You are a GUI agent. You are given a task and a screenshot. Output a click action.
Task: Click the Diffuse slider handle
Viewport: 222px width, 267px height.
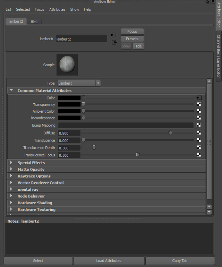click(170, 133)
